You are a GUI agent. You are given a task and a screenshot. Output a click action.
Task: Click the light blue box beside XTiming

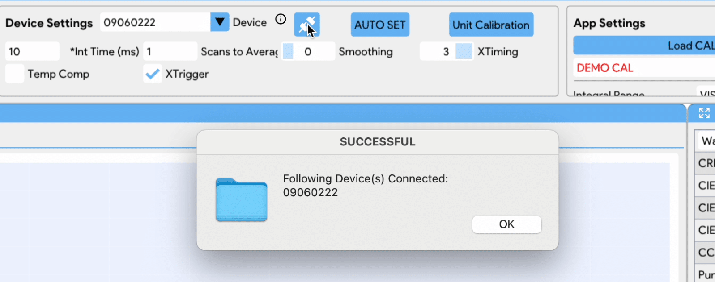click(464, 51)
